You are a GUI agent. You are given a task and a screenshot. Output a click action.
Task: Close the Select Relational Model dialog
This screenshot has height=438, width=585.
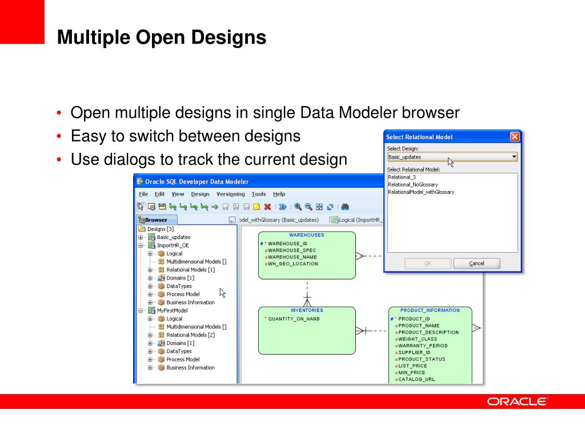[x=515, y=137]
